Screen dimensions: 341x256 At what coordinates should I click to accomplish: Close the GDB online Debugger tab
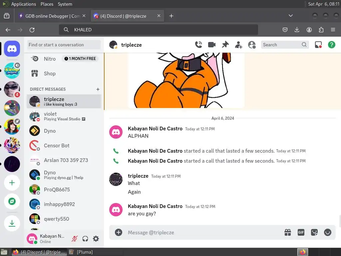coord(84,16)
